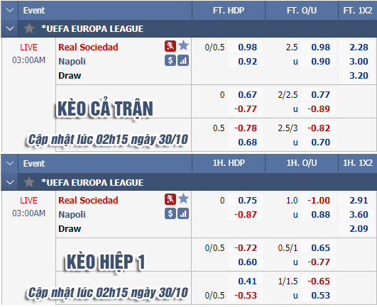Toggle the gray star beside the top UEFA Europa League header

pyautogui.click(x=29, y=28)
